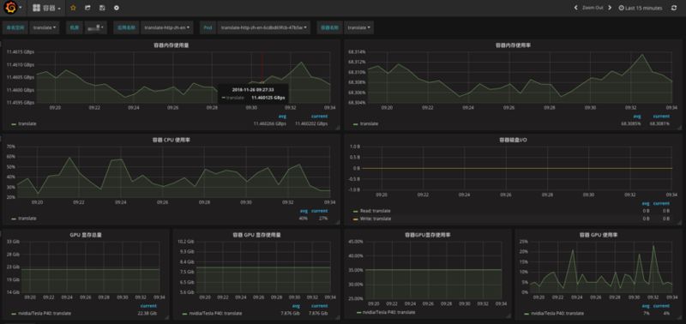686x324 pixels.
Task: Shift time range backward with left arrow
Action: coord(576,8)
